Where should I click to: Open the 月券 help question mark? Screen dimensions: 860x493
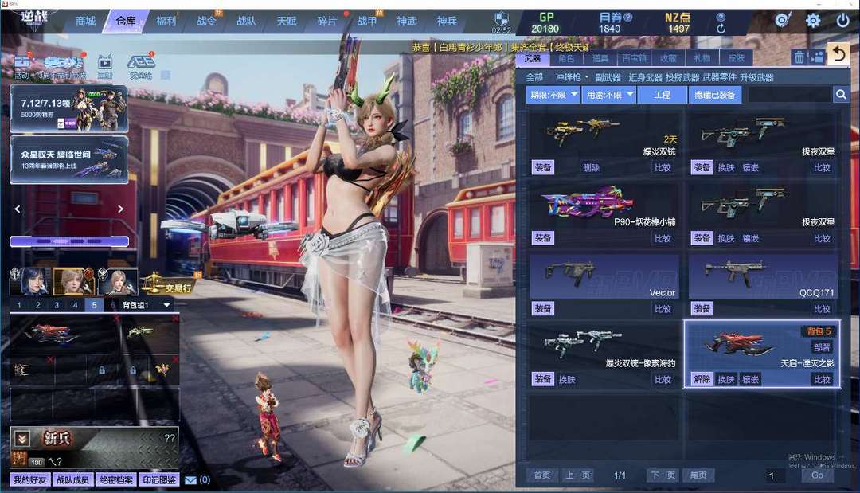628,17
